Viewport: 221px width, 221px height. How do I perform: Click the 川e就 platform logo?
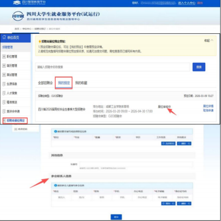coord(18,16)
